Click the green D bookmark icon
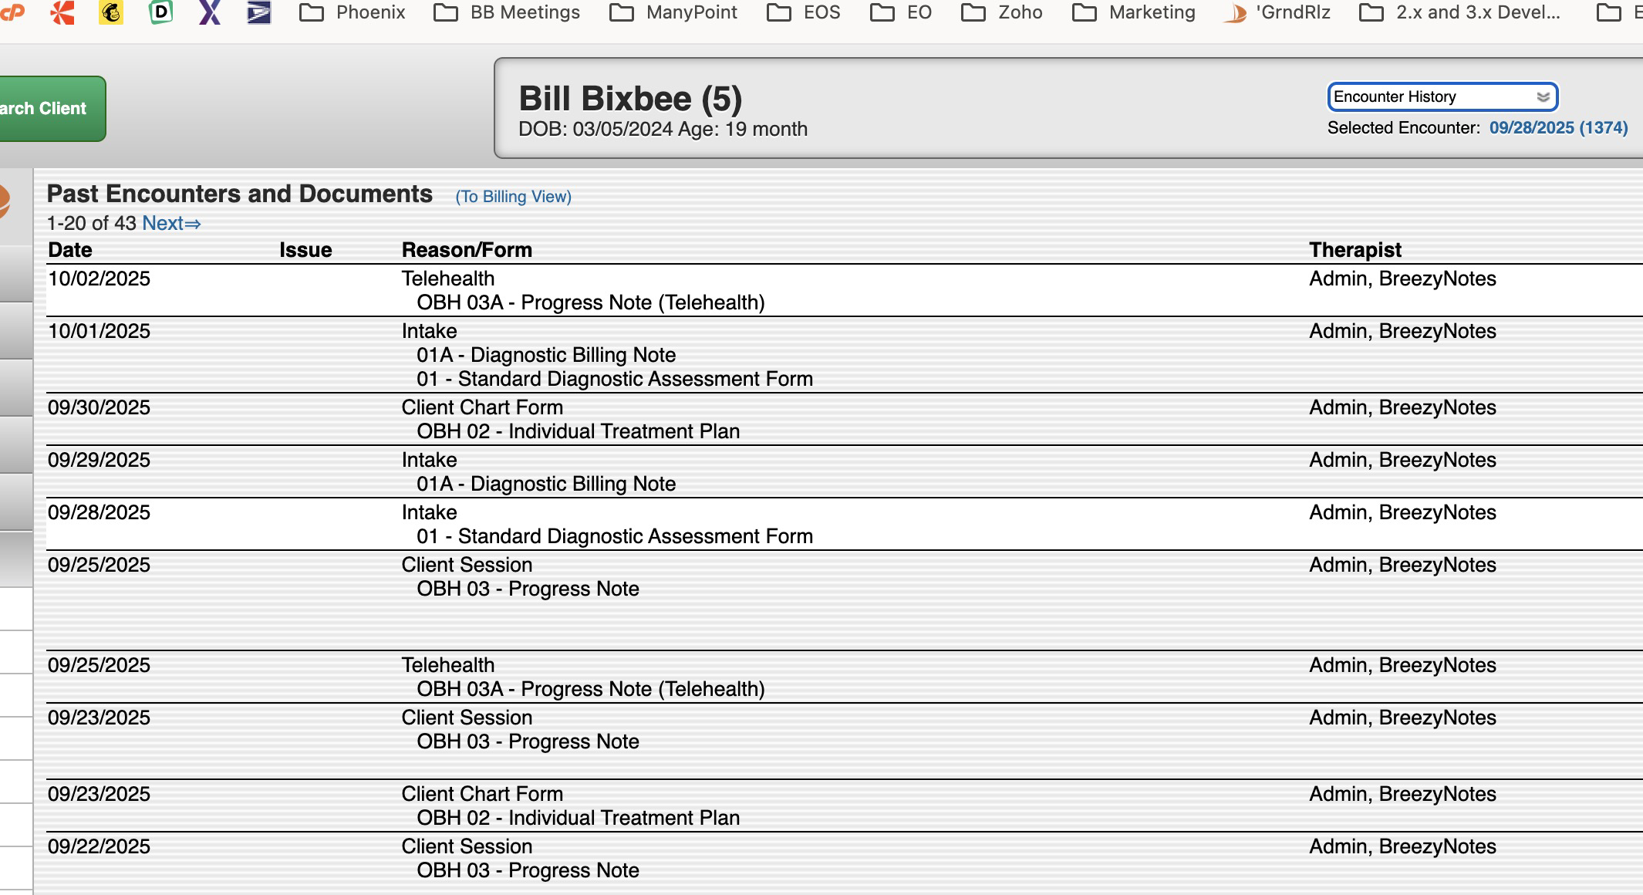 (160, 12)
